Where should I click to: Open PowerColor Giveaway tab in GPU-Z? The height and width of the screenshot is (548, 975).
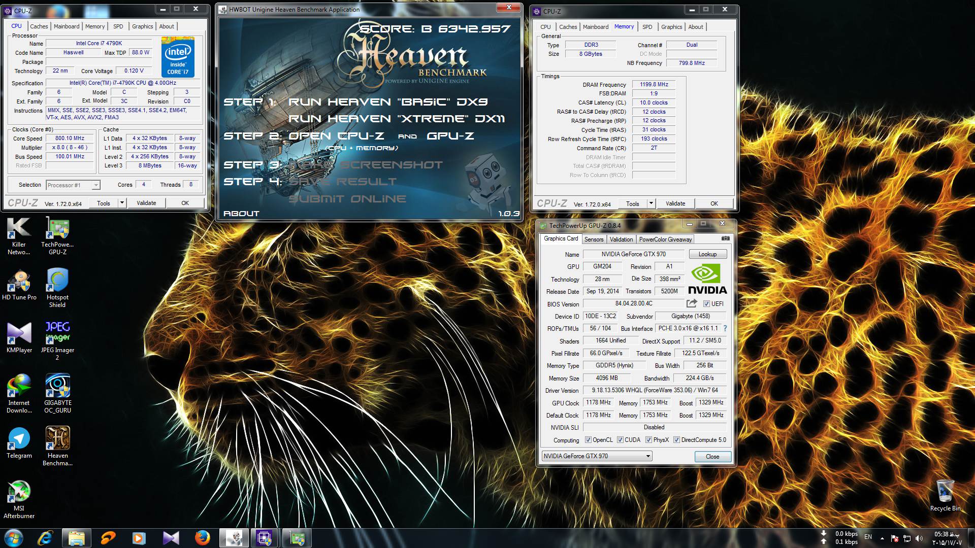pos(665,239)
